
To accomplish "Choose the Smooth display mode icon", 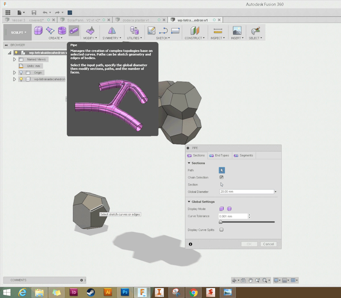I will pos(229,209).
